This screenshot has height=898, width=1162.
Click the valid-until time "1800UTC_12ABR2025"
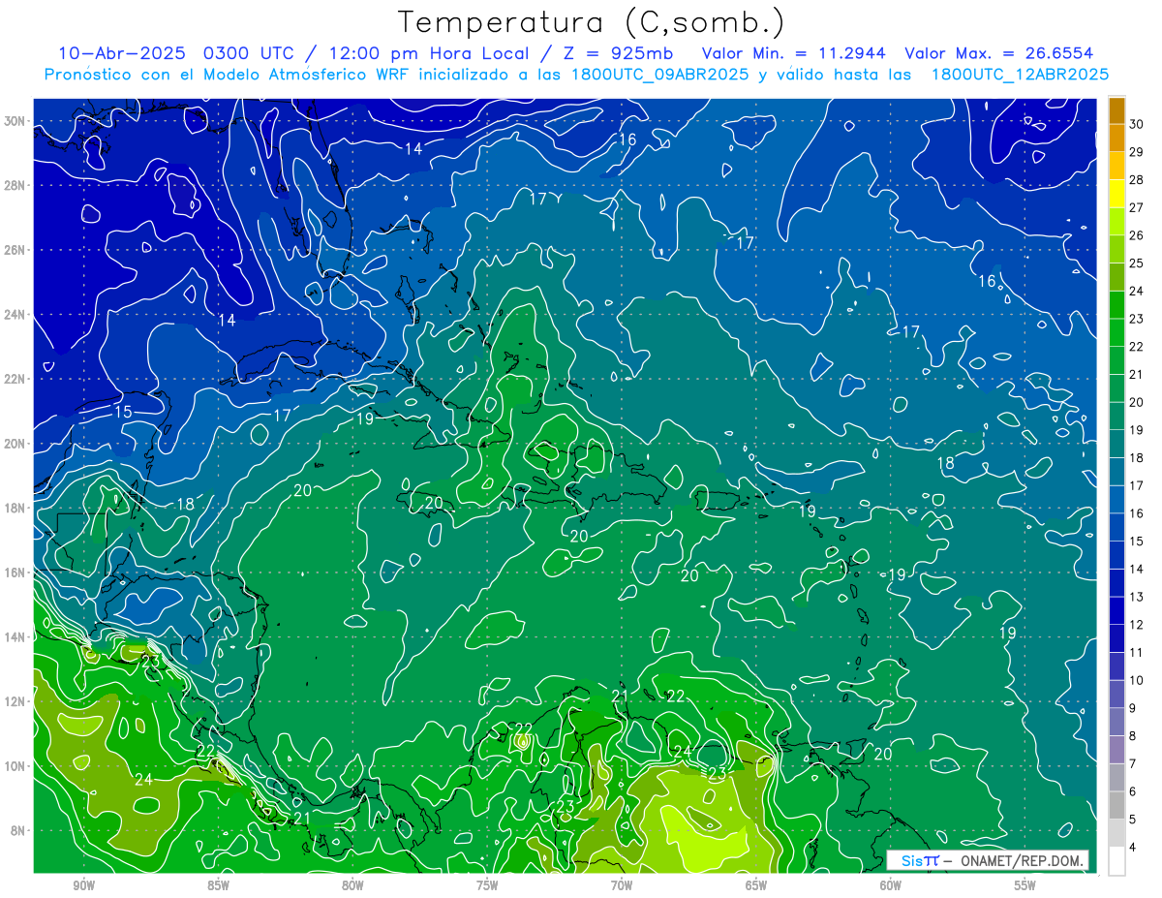click(1020, 75)
